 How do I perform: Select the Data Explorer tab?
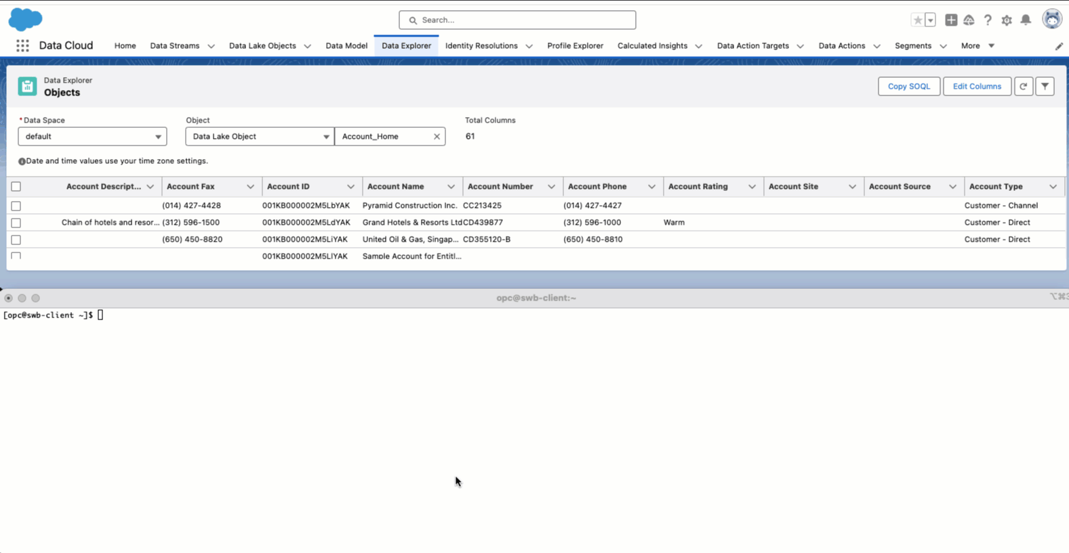[406, 46]
